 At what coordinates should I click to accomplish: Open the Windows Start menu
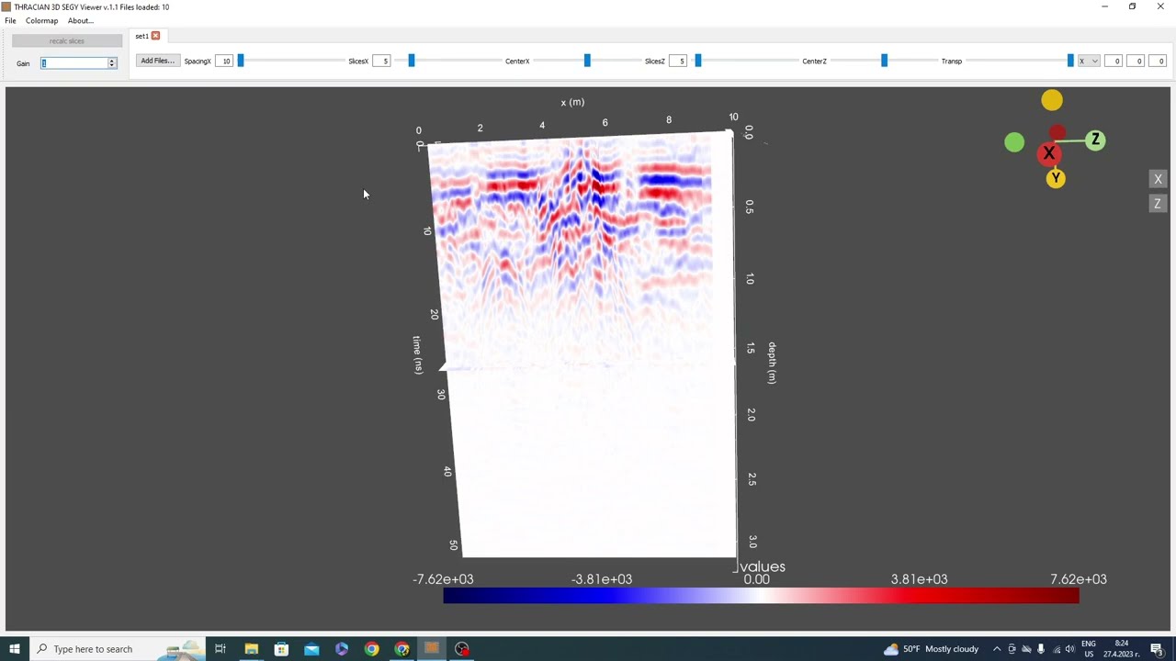pos(14,649)
